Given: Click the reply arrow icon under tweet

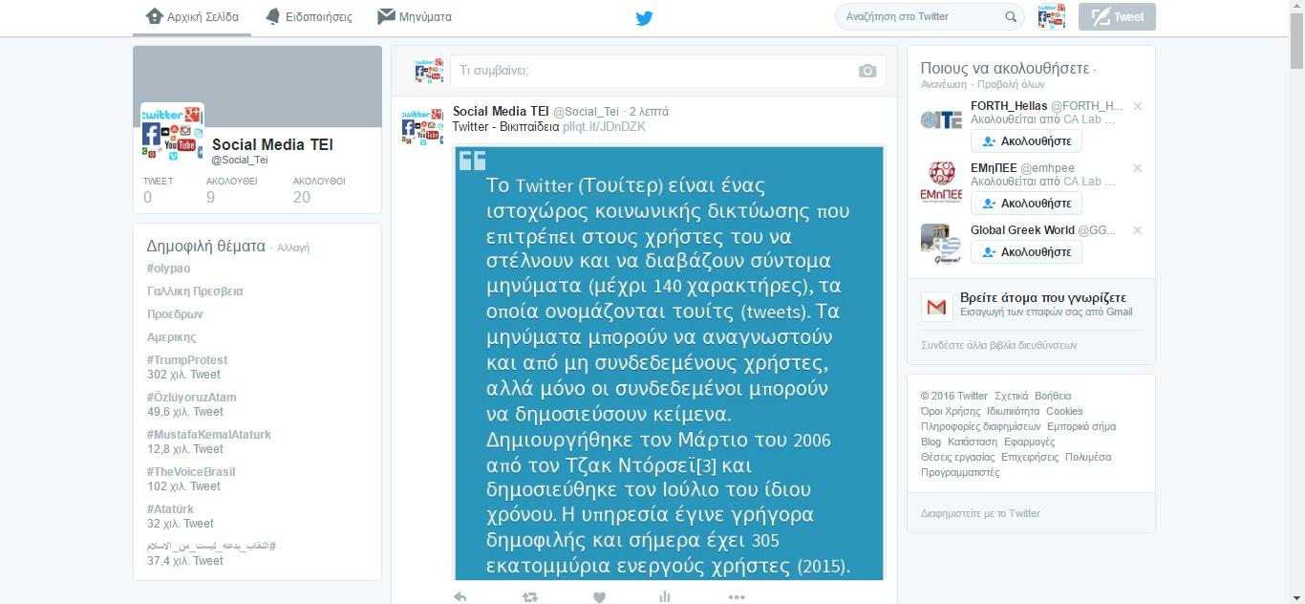Looking at the screenshot, I should coord(460,596).
